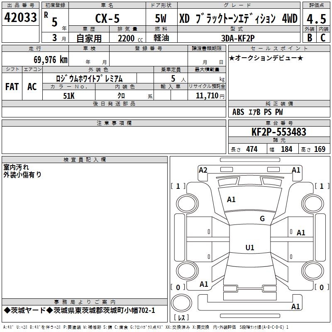
Task: Click the interior grade C cell
Action: click(323, 37)
